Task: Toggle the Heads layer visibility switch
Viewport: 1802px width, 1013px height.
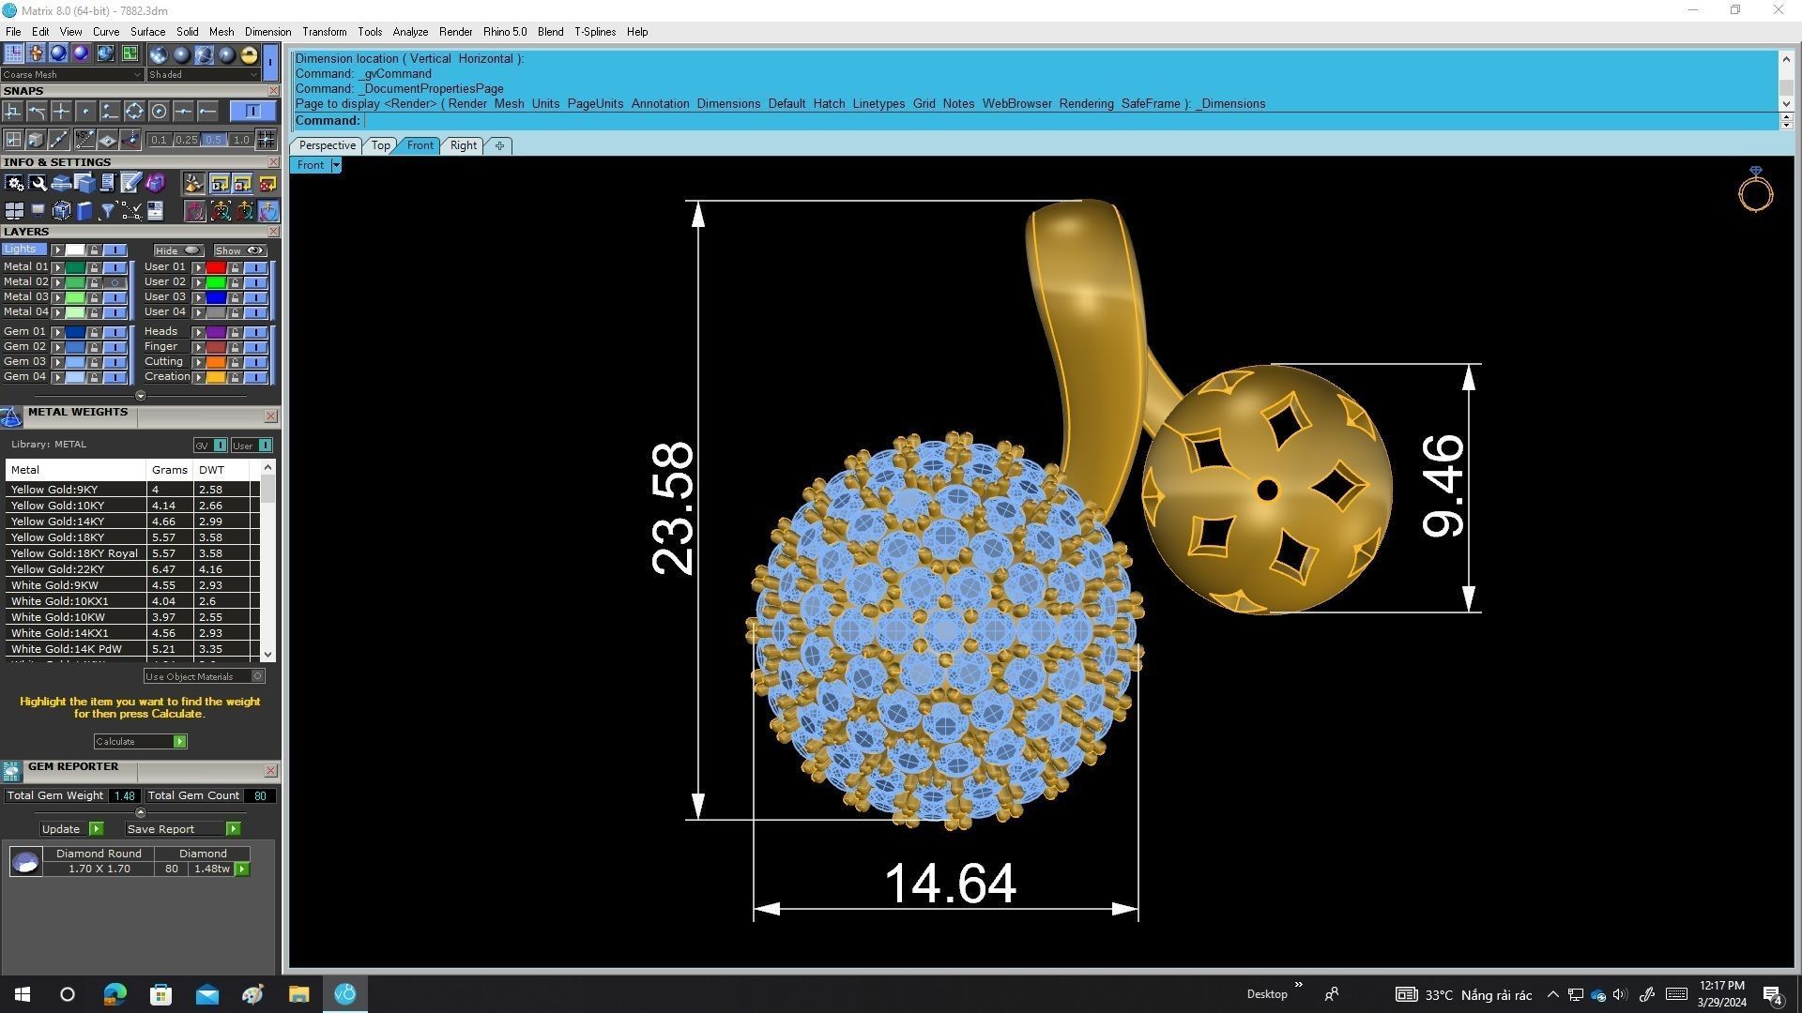Action: click(255, 331)
